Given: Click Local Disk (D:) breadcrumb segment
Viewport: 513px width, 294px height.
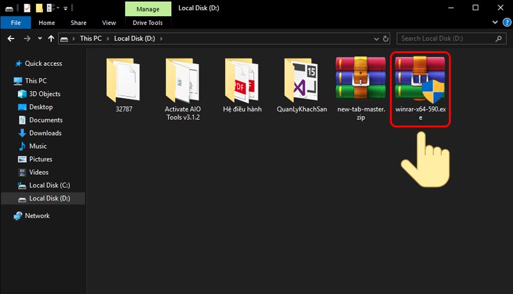Looking at the screenshot, I should coord(135,38).
